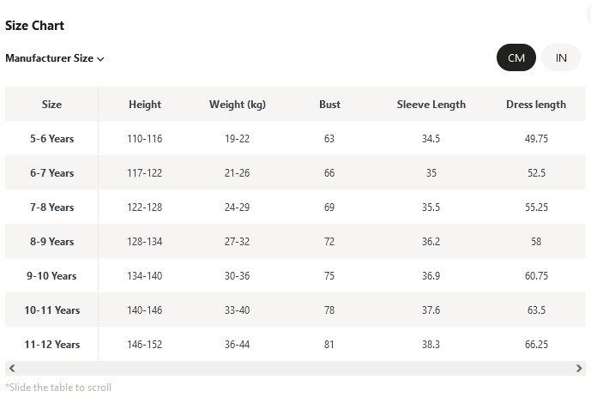The image size is (591, 397).
Task: Click the chevron beside Manufacturer Size
Action: pyautogui.click(x=100, y=59)
